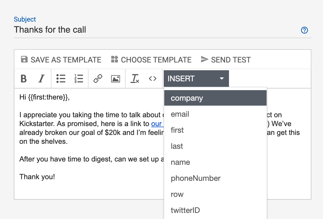Image resolution: width=323 pixels, height=219 pixels.
Task: Open CHOOSE TEMPLATE
Action: [x=157, y=59]
